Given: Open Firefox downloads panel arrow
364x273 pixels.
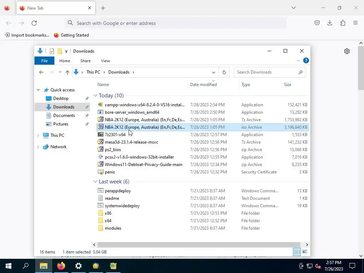Looking at the screenshot, I should tap(330, 23).
